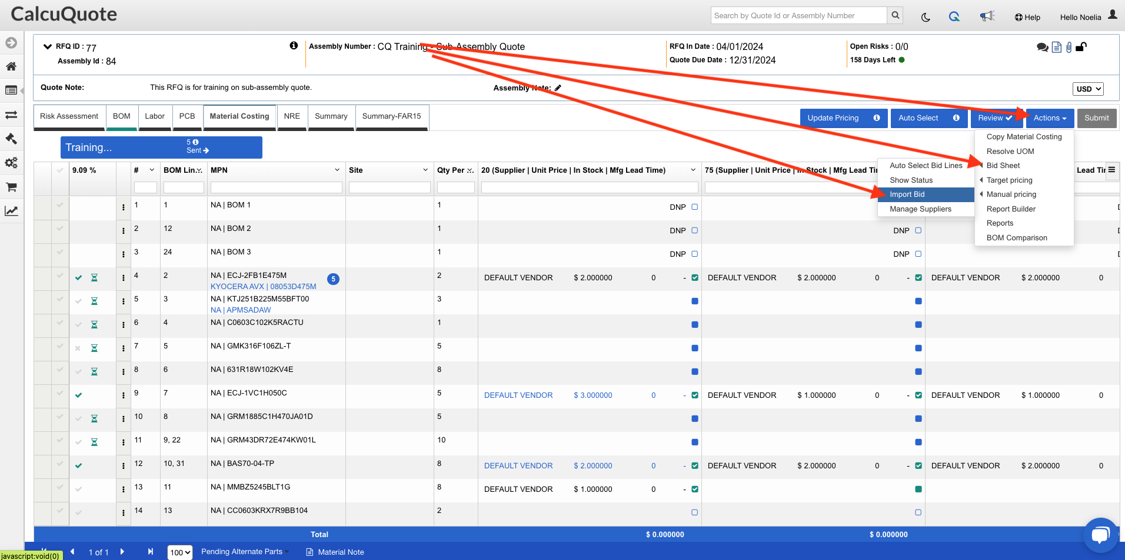1125x560 pixels.
Task: Open the USD currency dropdown
Action: coord(1088,89)
